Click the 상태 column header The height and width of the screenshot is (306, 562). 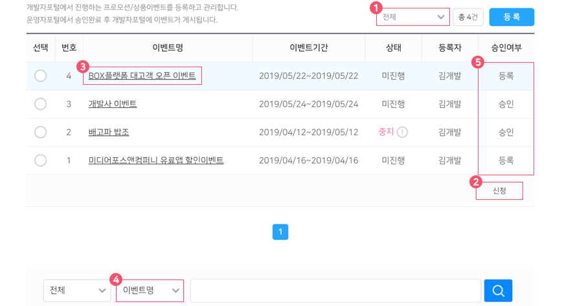[x=394, y=48]
